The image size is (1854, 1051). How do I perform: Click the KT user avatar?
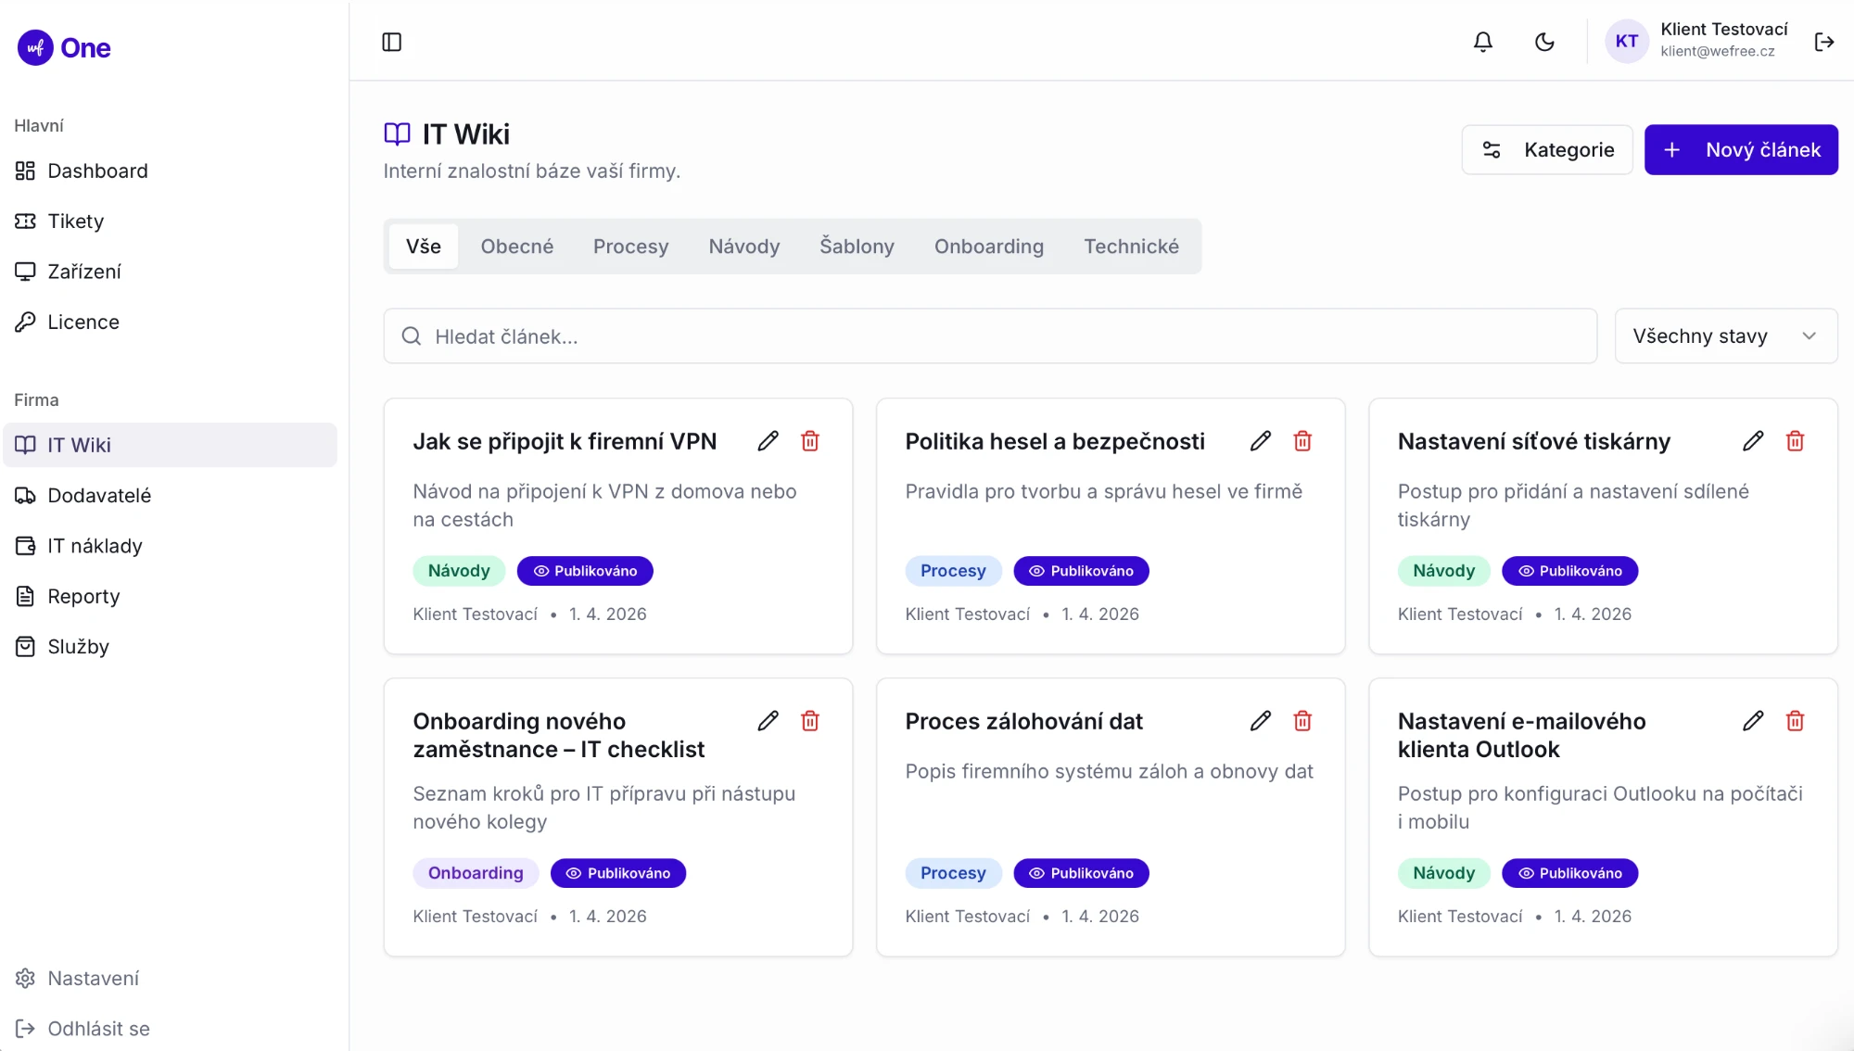coord(1627,42)
